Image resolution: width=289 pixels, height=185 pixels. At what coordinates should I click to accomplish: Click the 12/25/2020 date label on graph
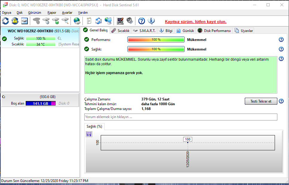188,159
